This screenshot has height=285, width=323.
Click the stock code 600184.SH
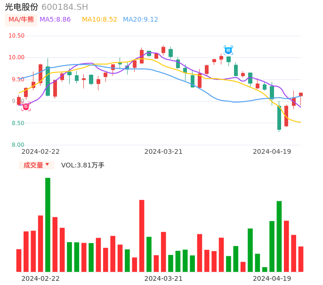pyautogui.click(x=65, y=7)
